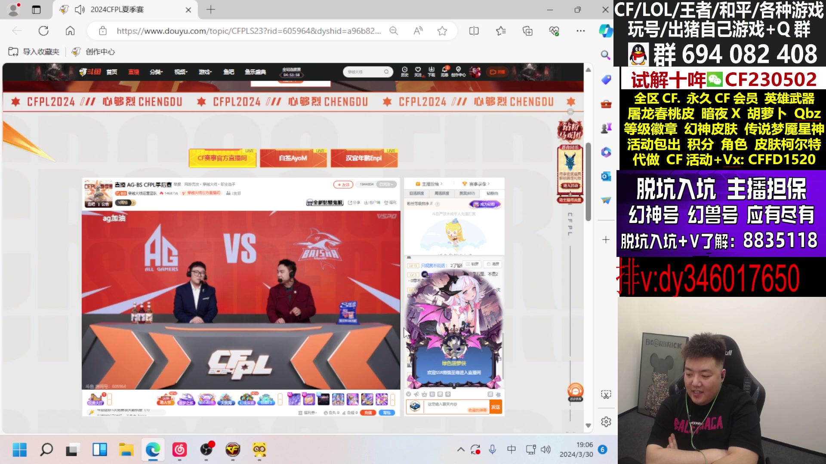Select the 周活跃度 ranking tab

pyautogui.click(x=442, y=193)
